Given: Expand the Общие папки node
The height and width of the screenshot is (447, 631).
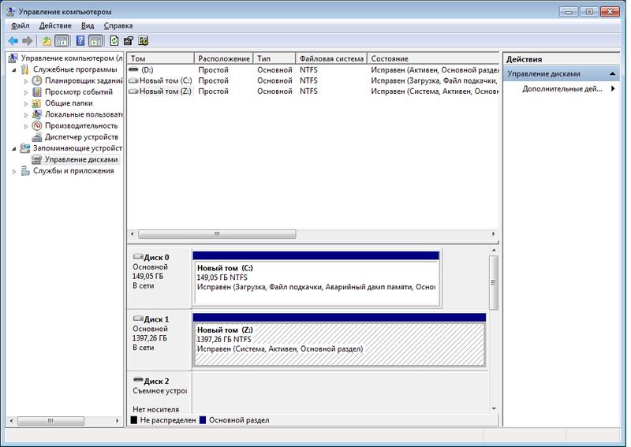Looking at the screenshot, I should (26, 104).
